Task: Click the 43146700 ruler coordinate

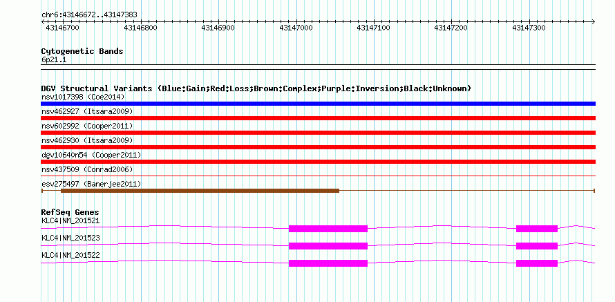Action: point(62,28)
